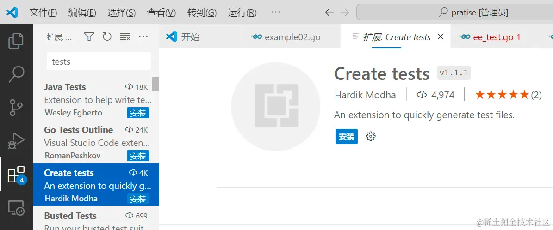Open the Explorer view in the activity bar
Viewport: 553px width, 230px height.
point(16,41)
